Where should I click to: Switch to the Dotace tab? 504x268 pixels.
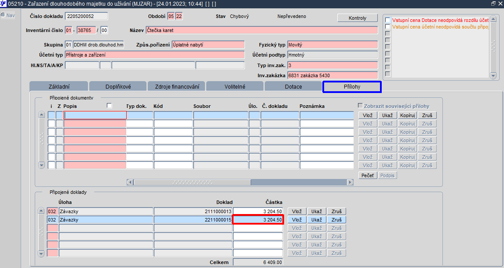point(293,86)
